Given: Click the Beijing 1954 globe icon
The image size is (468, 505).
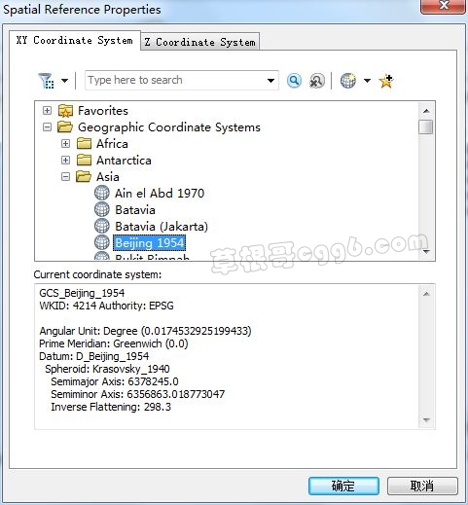Looking at the screenshot, I should click(x=102, y=242).
